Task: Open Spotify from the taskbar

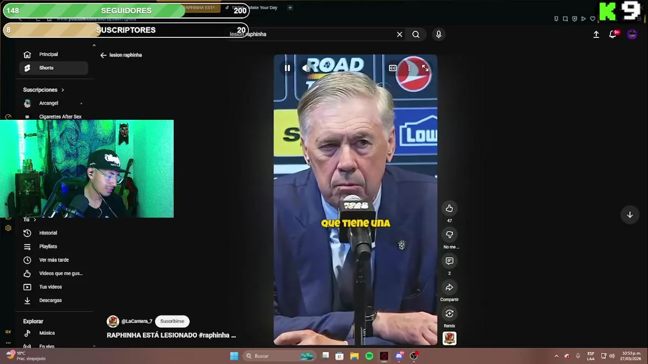Action: (x=369, y=356)
